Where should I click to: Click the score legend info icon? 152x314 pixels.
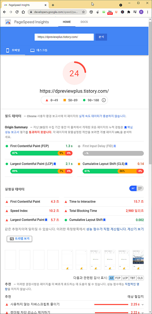coord(104,100)
